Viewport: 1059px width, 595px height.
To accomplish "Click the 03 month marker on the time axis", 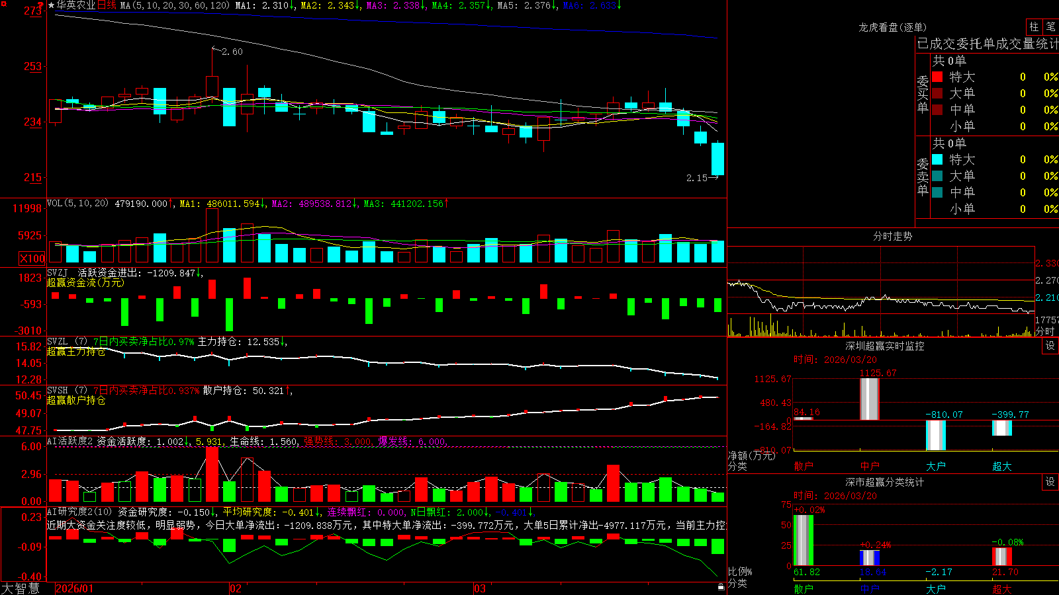I will [479, 588].
